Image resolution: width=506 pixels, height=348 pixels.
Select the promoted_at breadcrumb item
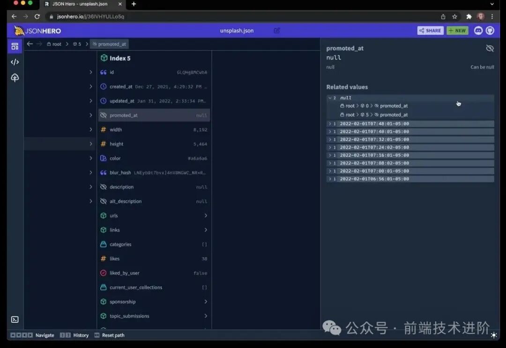click(x=109, y=44)
